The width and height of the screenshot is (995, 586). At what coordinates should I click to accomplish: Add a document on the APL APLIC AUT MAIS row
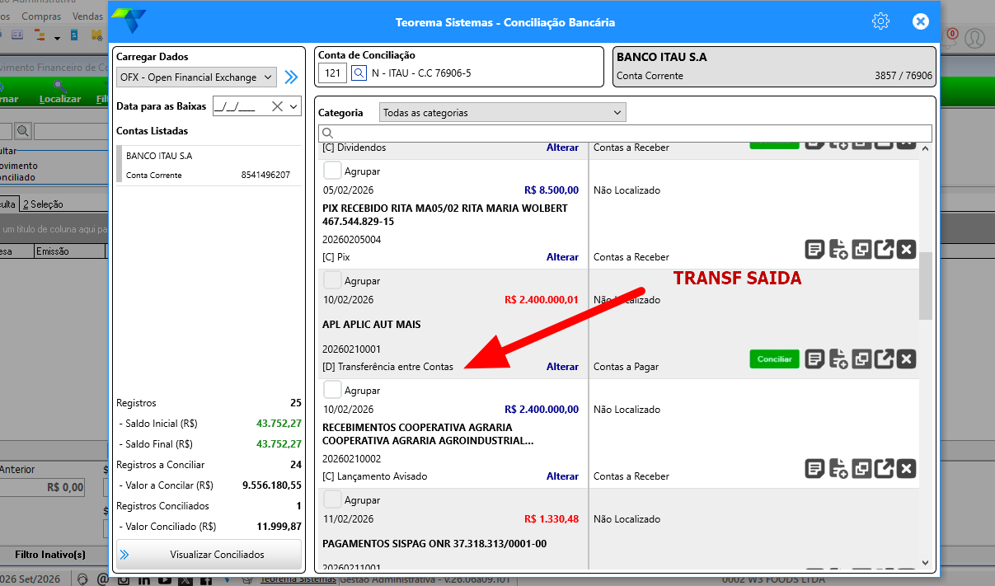tap(838, 359)
